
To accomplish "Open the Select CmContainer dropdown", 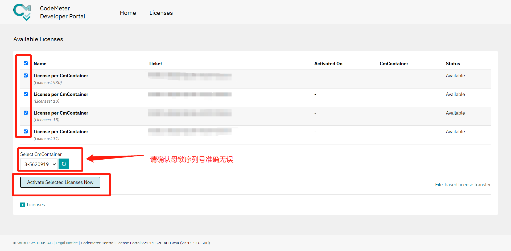I will pyautogui.click(x=39, y=164).
